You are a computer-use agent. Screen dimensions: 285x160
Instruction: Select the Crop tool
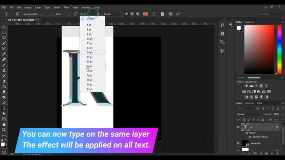click(x=4, y=48)
